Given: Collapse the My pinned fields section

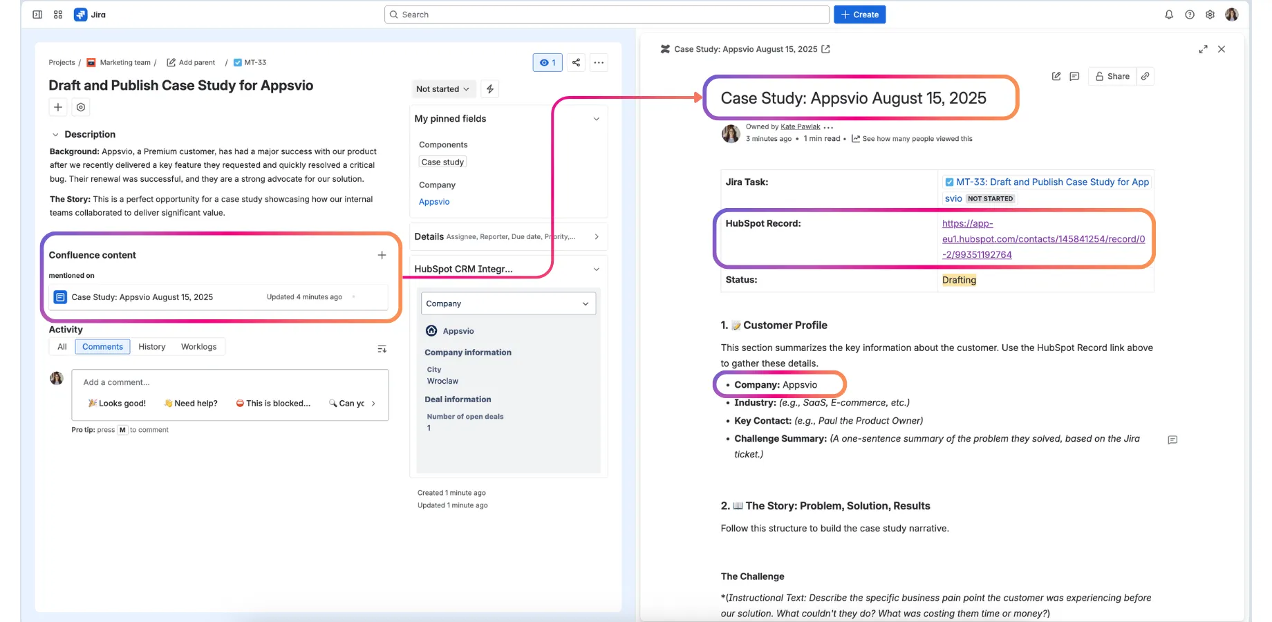Looking at the screenshot, I should 596,119.
